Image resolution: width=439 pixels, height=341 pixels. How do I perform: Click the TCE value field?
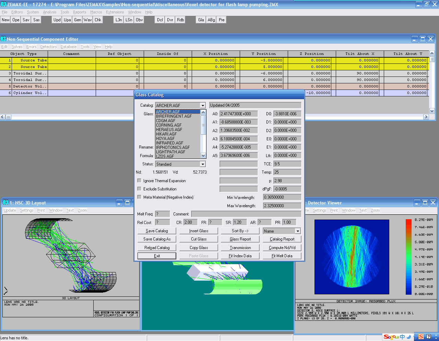[x=287, y=164]
